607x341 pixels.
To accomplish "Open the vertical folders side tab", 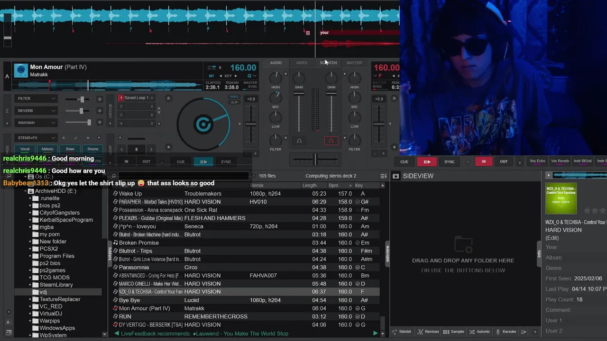I will click(110, 254).
